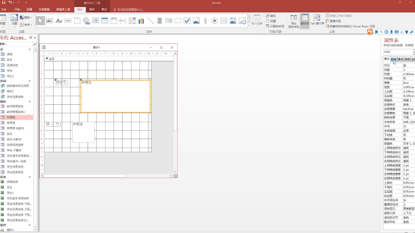
Task: Select the unbound list box in the form
Action: (115, 96)
